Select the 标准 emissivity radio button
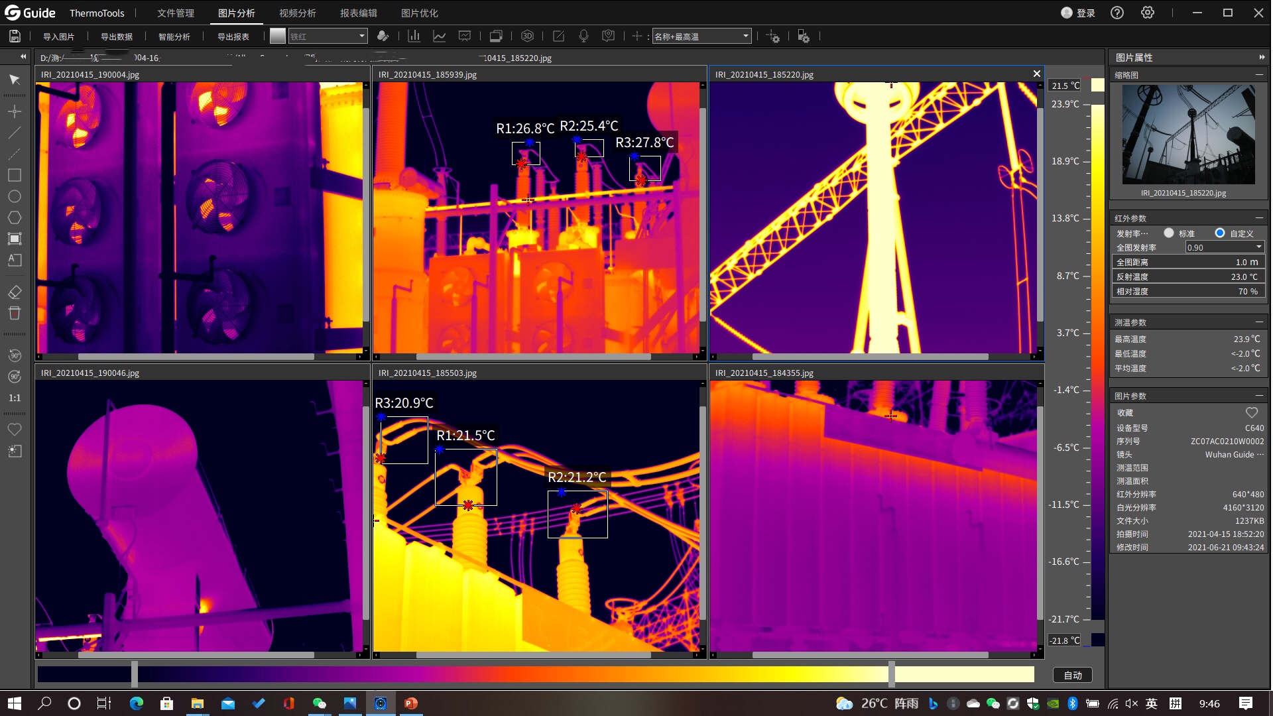Image resolution: width=1273 pixels, height=716 pixels. pyautogui.click(x=1169, y=233)
